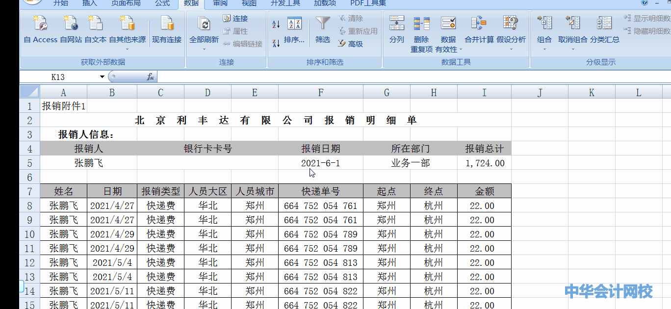This screenshot has height=309, width=671.
Task: Click 属性 in the connections group
Action: click(235, 31)
